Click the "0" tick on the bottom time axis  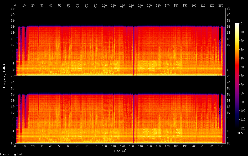point(15,147)
